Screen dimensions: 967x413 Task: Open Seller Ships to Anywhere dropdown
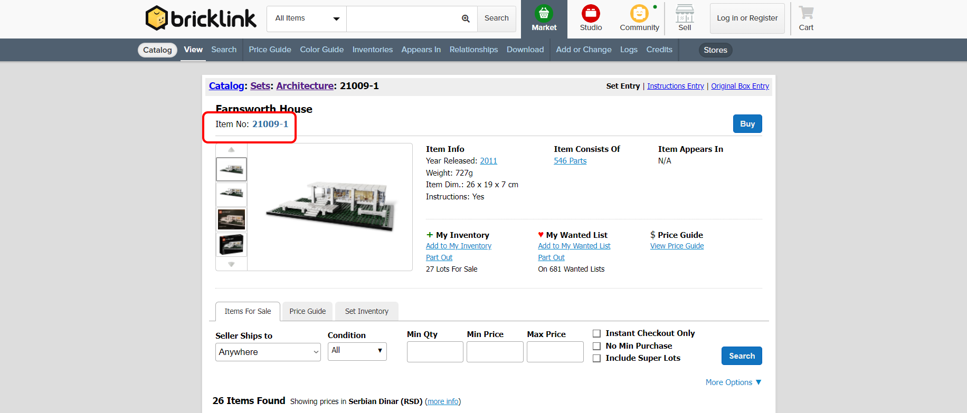(268, 352)
